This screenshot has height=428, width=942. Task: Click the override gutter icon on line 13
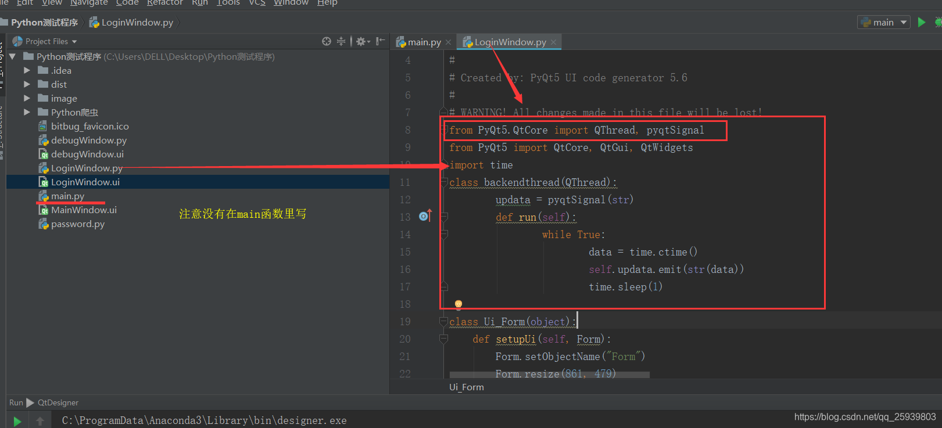point(425,216)
